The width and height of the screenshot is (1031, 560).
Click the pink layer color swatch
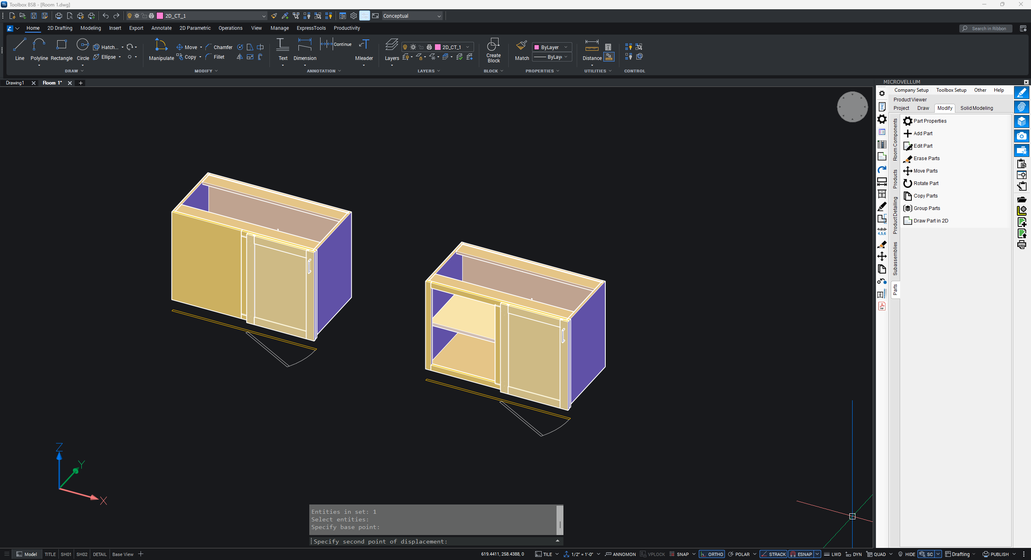[160, 16]
